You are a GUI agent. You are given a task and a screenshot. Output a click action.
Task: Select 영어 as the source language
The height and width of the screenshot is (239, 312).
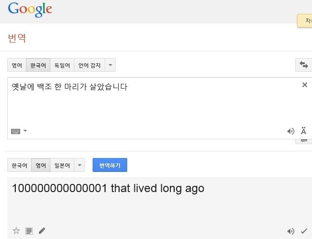point(17,65)
